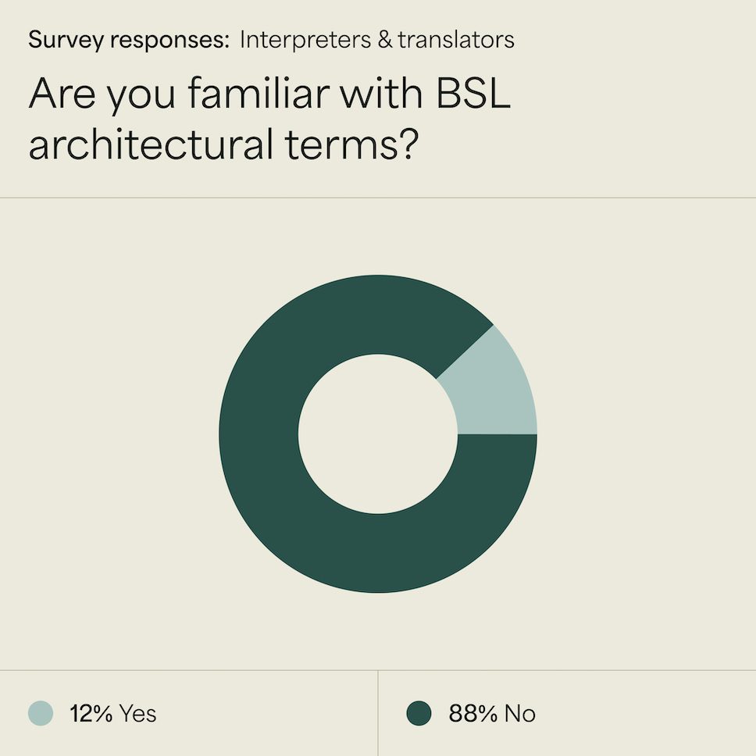
Task: Click the words "Are you" in heading
Action: pyautogui.click(x=102, y=95)
